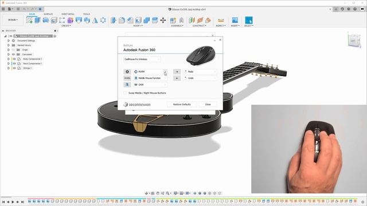The height and width of the screenshot is (206, 367).
Task: Toggle visibility of Body Components
Action: (x=14, y=59)
